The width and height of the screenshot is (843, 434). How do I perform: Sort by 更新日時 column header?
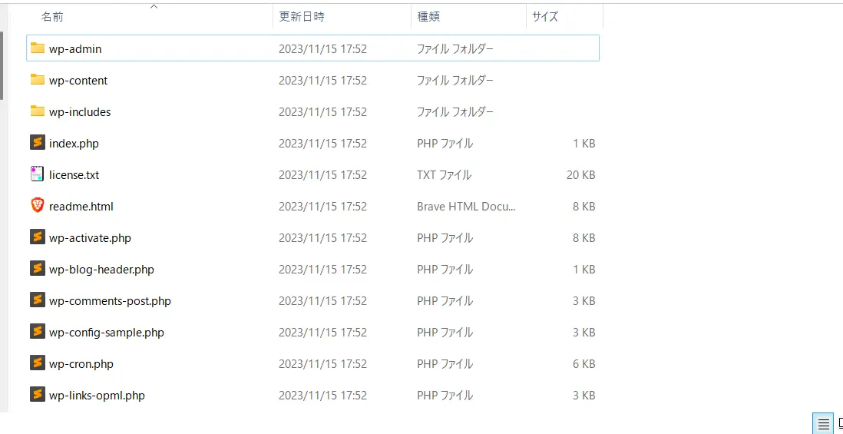tap(301, 17)
